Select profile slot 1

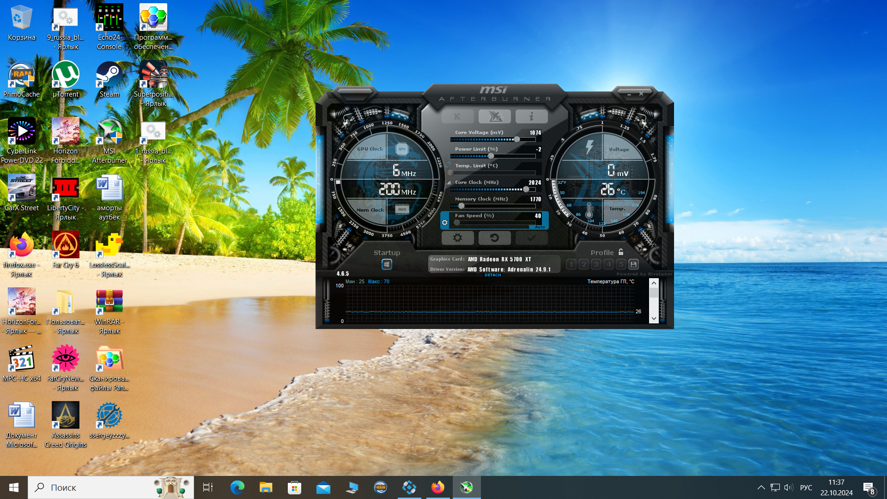(x=571, y=264)
